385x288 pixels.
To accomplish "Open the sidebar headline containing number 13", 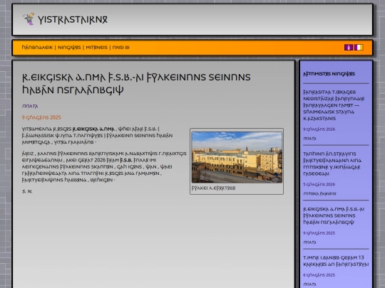I will [336, 261].
